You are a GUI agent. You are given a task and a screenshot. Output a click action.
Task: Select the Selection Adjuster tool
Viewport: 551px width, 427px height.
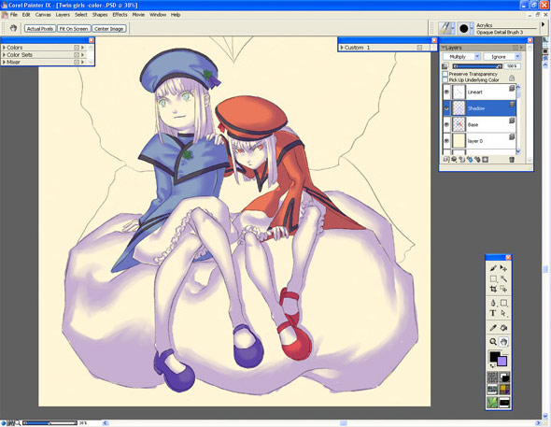point(503,289)
